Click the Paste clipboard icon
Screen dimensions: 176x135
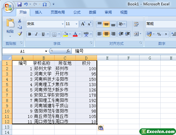point(10,23)
